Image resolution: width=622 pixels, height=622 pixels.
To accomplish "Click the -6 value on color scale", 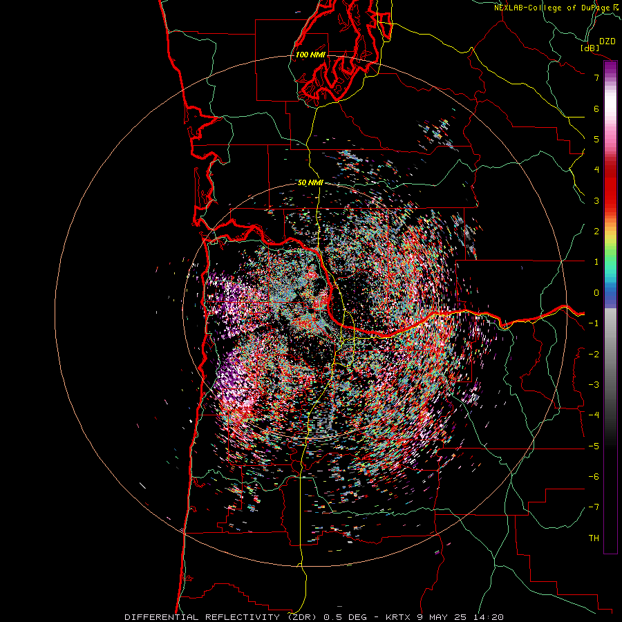I will coord(594,476).
